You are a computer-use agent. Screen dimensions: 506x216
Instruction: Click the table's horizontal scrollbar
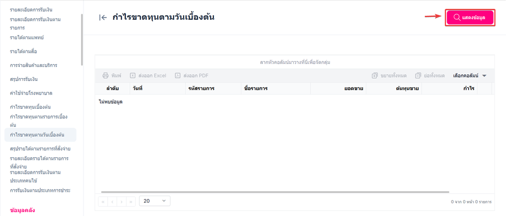click(275, 192)
